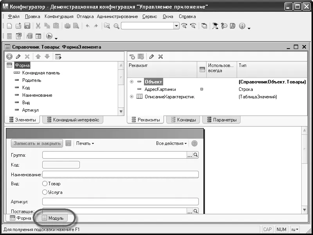Open the Конфигурация menu
Screen dimensions: 313x235
point(59,16)
